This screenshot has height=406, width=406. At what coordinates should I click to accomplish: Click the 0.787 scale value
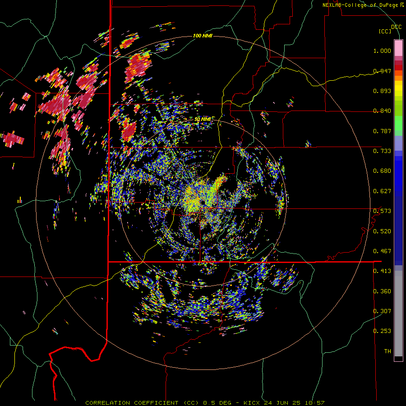pos(382,131)
